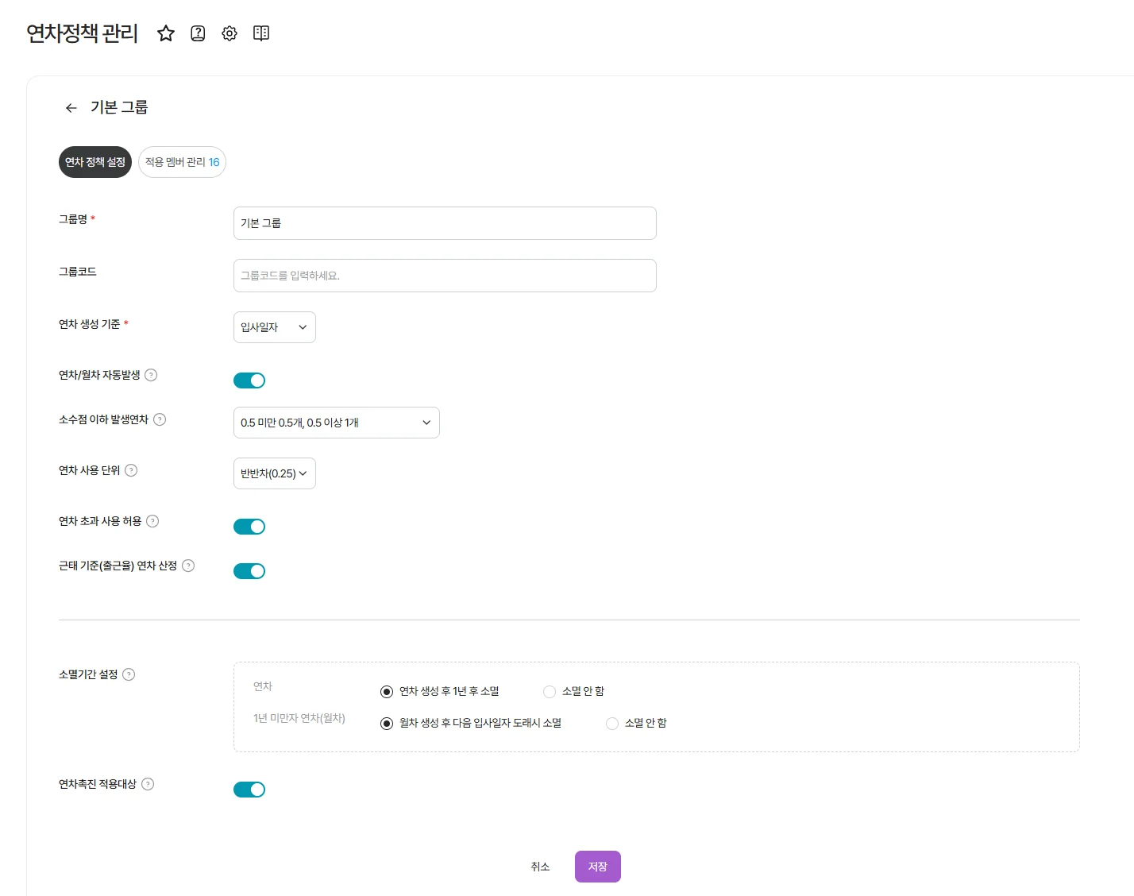Click the favorite star next to 연차정책 관리
Viewport: 1134px width, 896px height.
coord(166,33)
